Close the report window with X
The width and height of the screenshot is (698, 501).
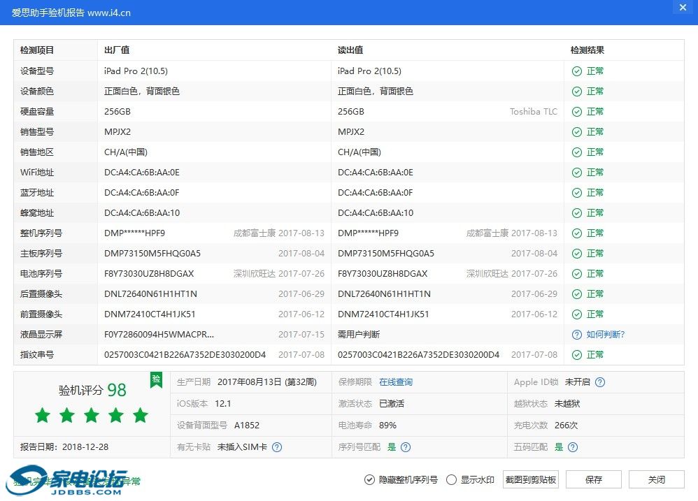(683, 8)
